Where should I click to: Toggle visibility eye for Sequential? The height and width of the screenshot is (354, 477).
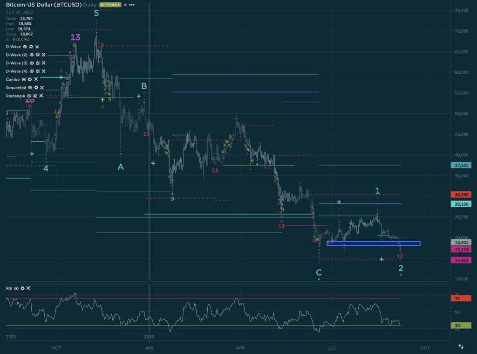[x=30, y=87]
